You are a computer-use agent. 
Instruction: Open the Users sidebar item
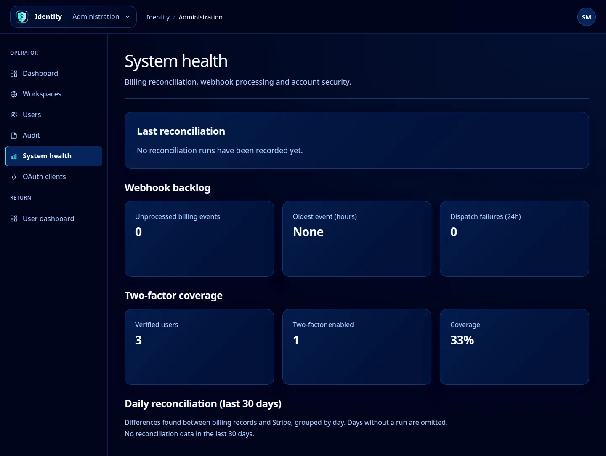53,115
